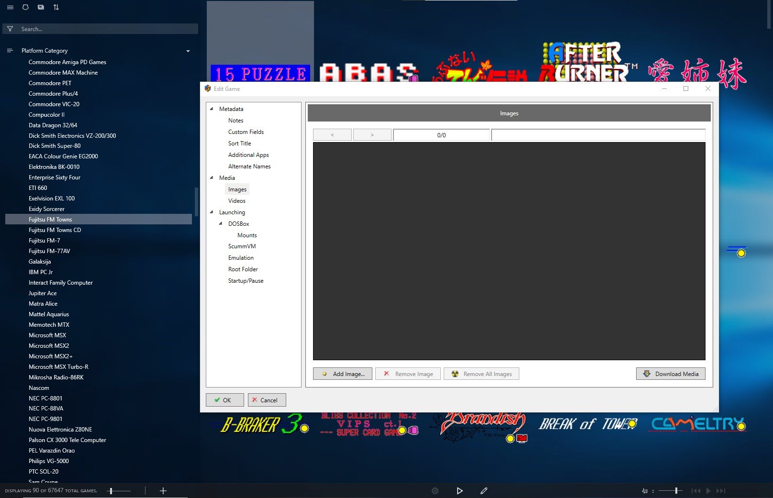Select Notes in the Edit Game tree
The width and height of the screenshot is (773, 498).
[235, 121]
